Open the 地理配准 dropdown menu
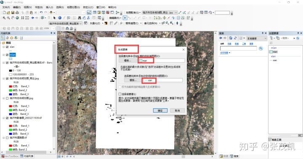 coord(133,13)
